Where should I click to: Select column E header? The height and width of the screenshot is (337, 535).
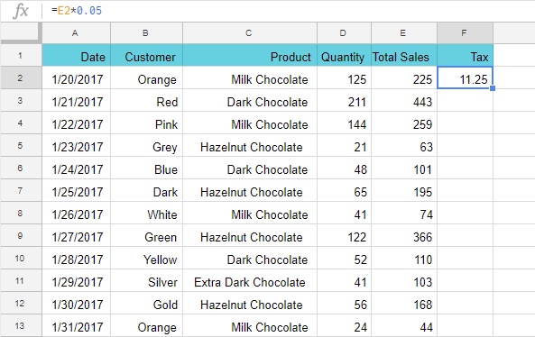click(404, 33)
